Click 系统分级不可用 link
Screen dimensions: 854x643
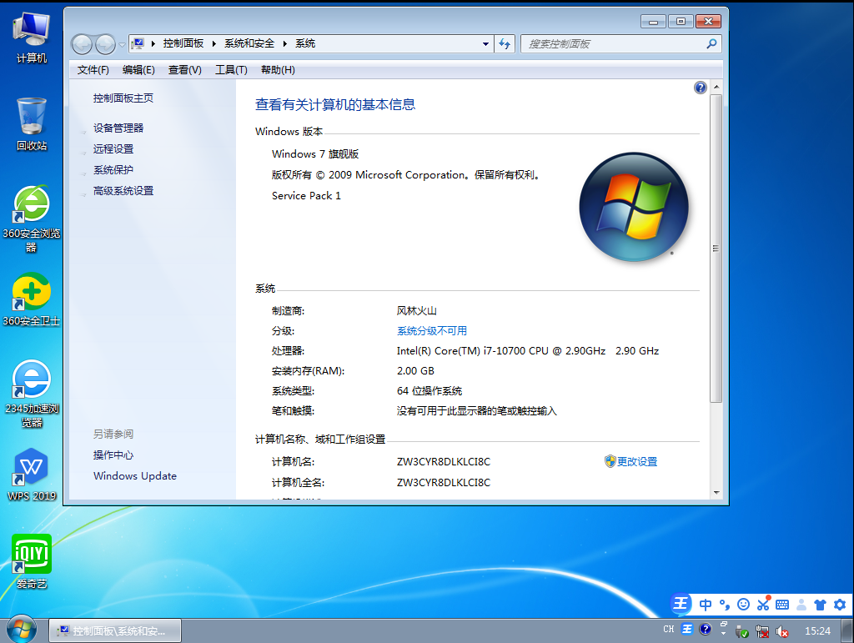pos(432,331)
